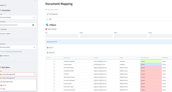The image size is (172, 92).
Task: Click the Workspace column header
Action: pos(167,58)
